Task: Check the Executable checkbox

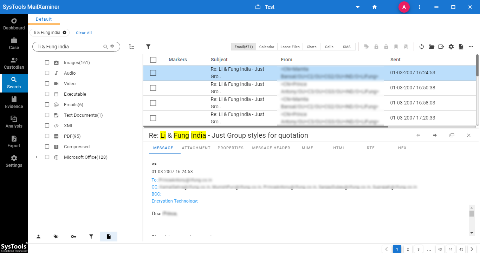Action: 47,94
